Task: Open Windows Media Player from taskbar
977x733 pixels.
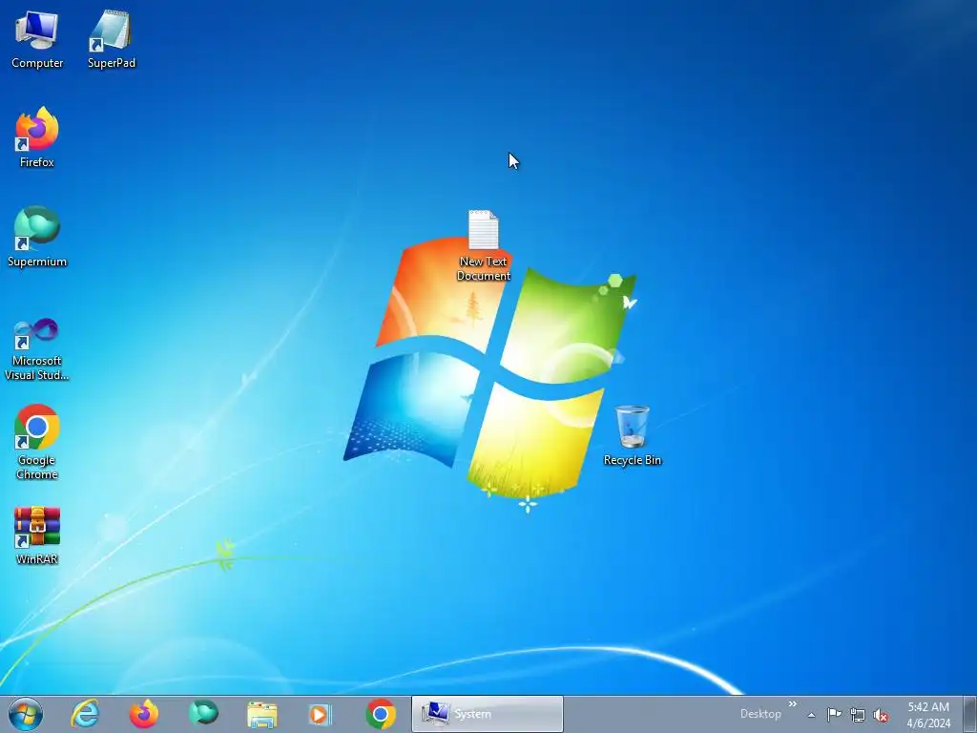Action: [x=321, y=714]
